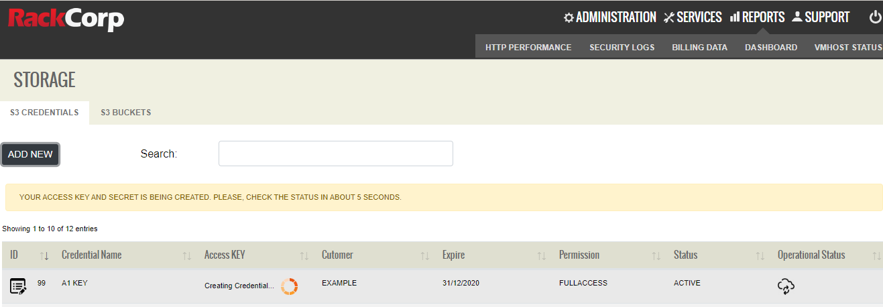The width and height of the screenshot is (883, 307).
Task: Open the HTTP Performance link
Action: click(x=528, y=48)
